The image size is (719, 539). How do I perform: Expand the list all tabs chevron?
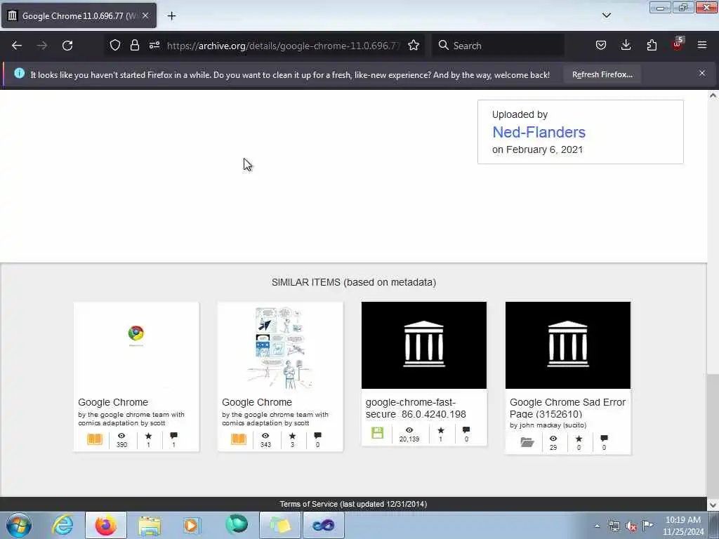[x=606, y=15]
